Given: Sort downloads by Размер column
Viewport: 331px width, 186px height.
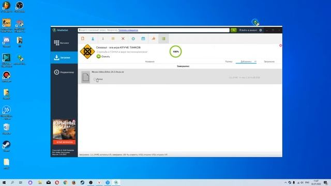Looking at the screenshot, I should 229,61.
